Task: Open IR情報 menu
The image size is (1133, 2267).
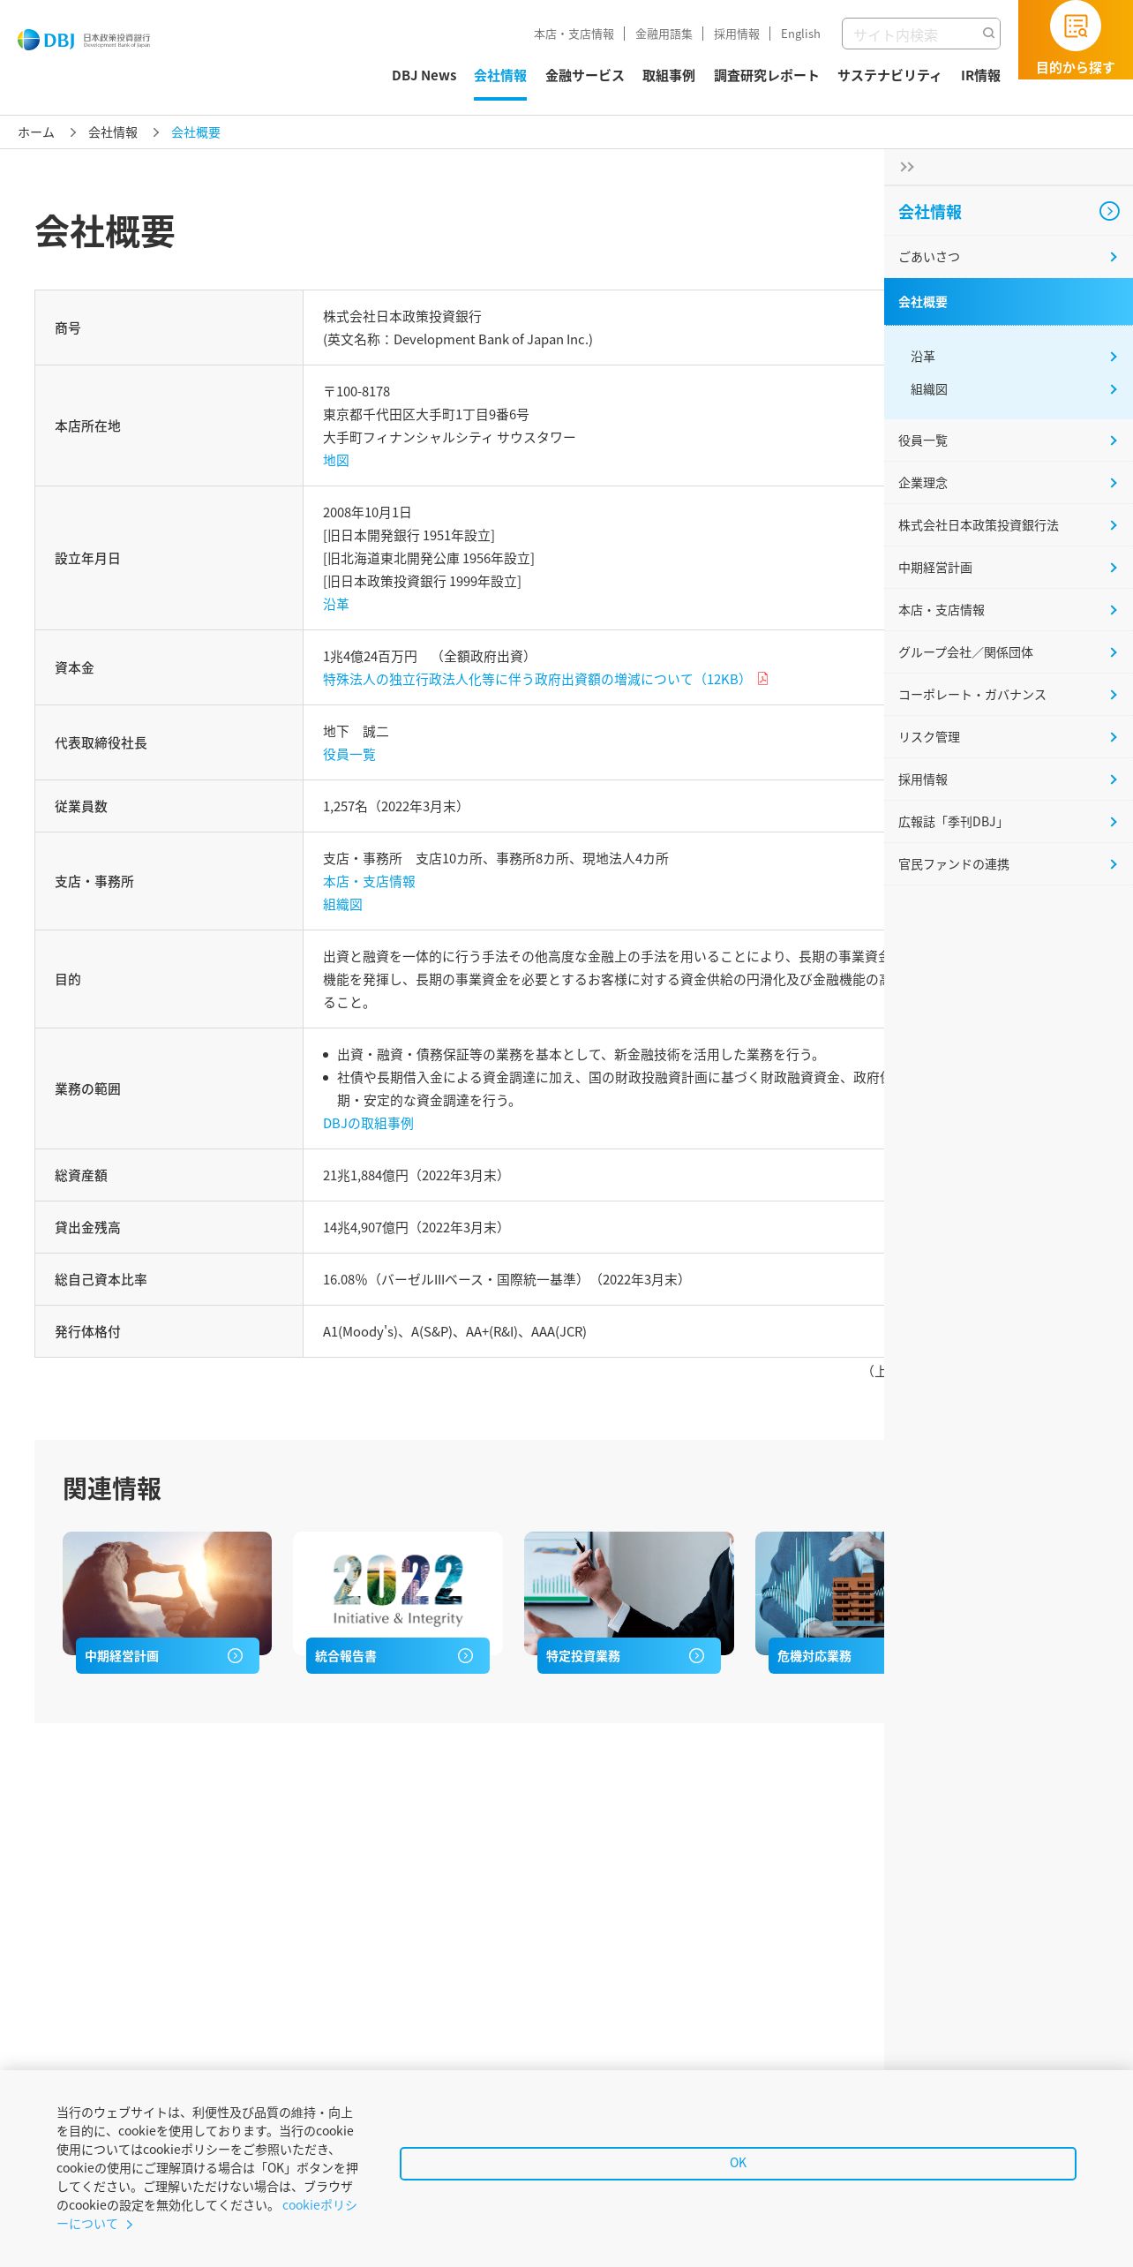Action: tap(980, 76)
